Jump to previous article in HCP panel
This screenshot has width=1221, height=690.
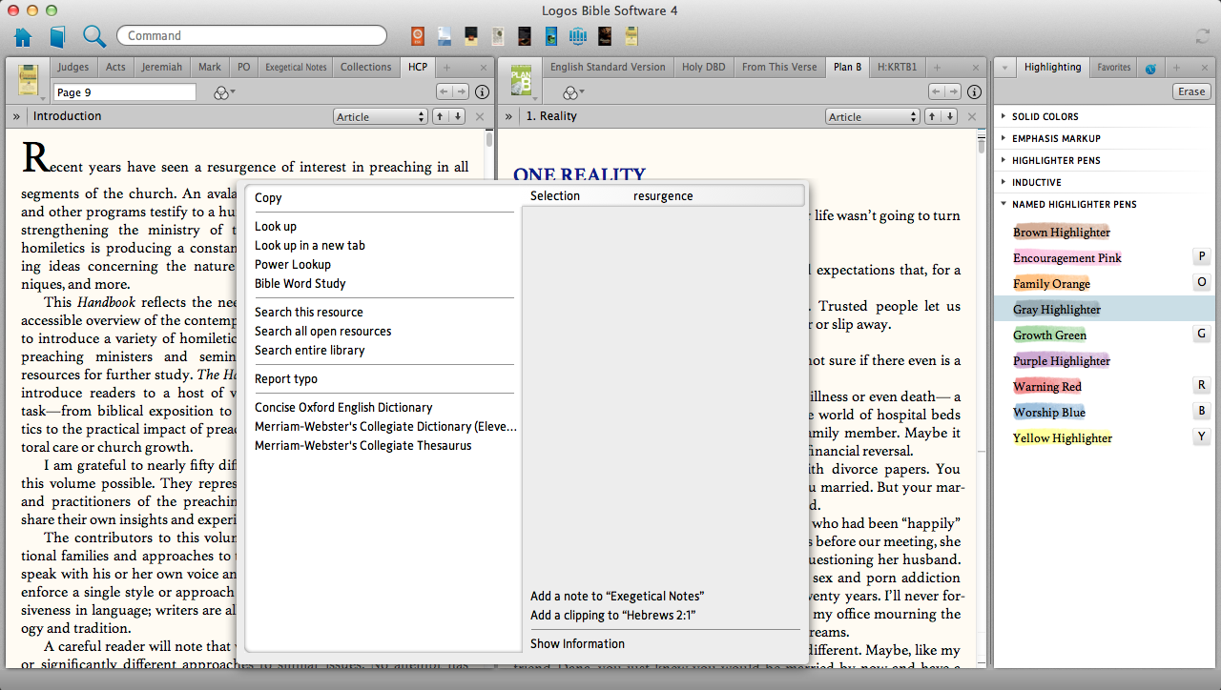pos(441,116)
